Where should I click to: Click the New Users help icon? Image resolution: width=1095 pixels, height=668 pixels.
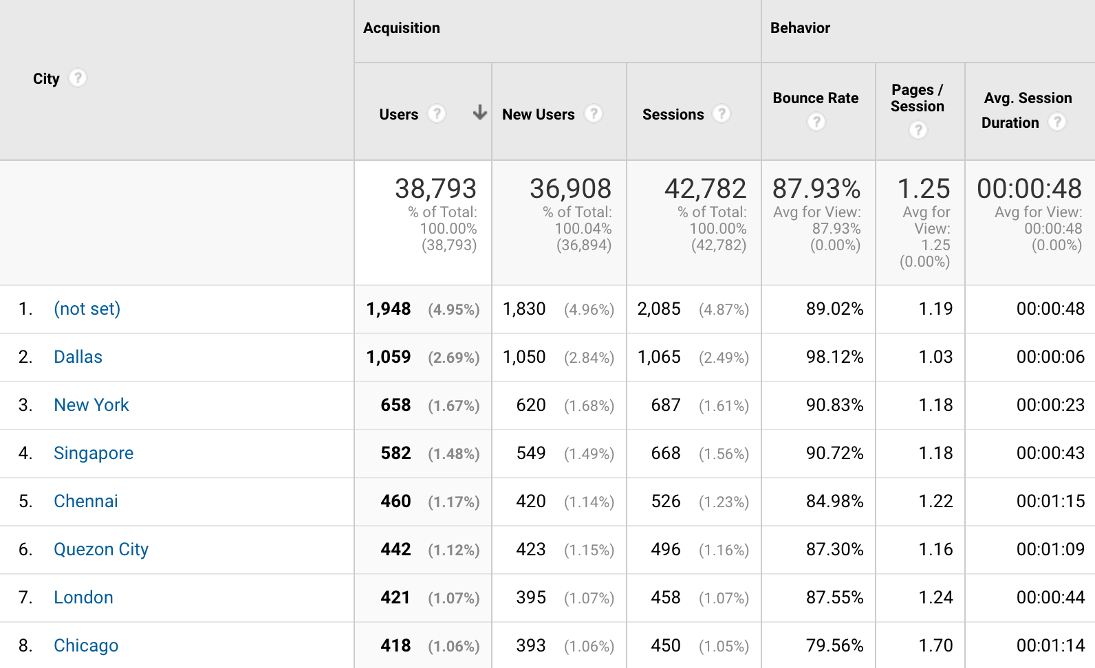click(x=594, y=113)
